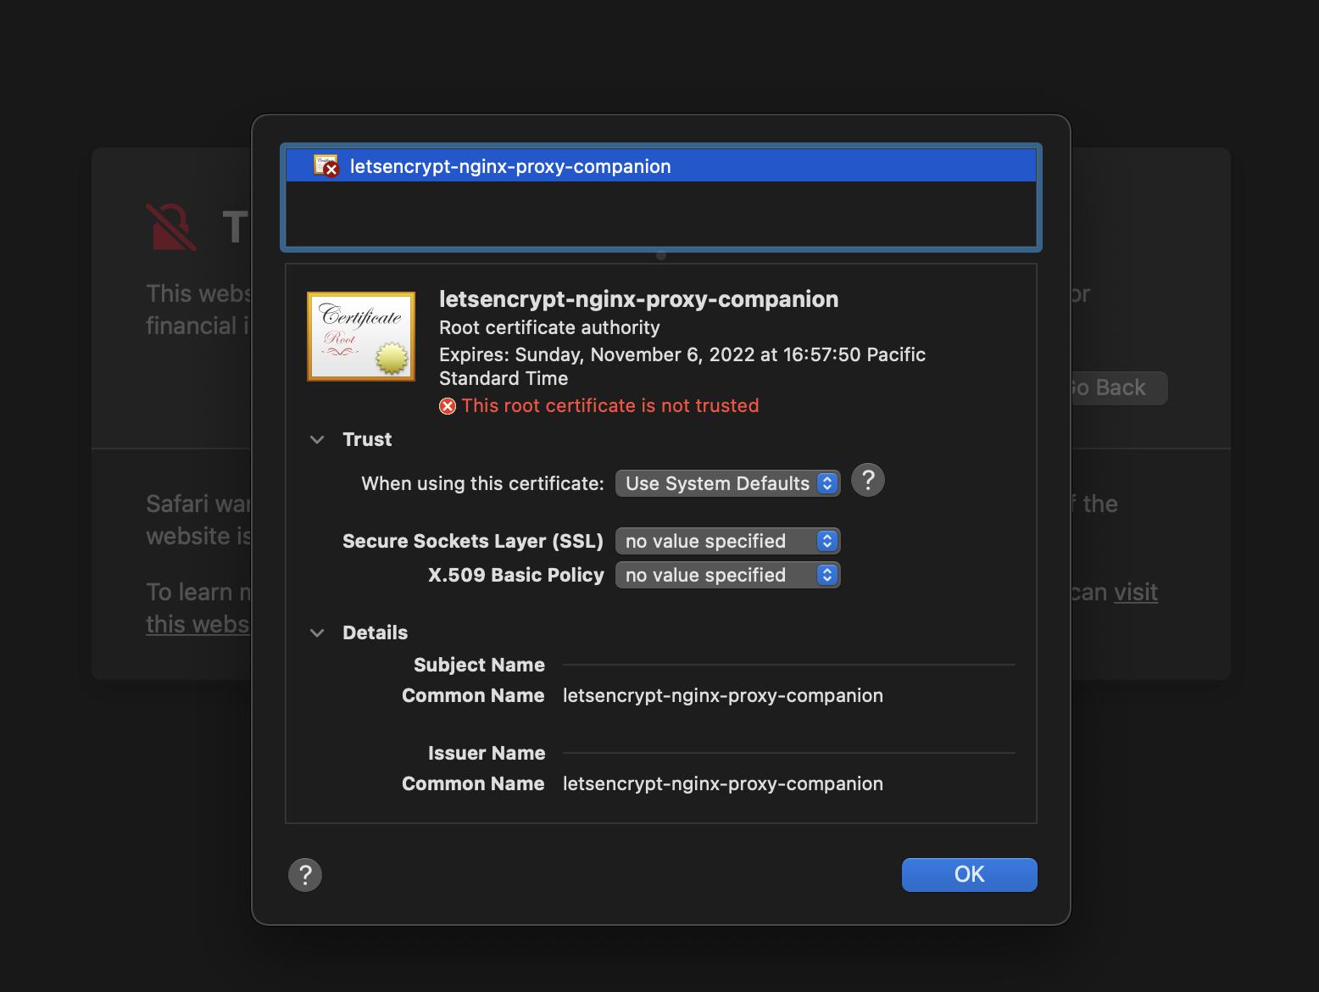Open the 'Use System Defaults' dropdown

726,482
